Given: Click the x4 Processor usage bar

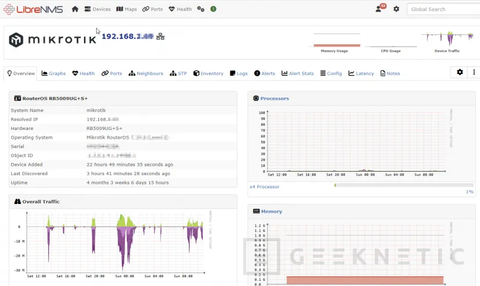Looking at the screenshot, I should (404, 185).
